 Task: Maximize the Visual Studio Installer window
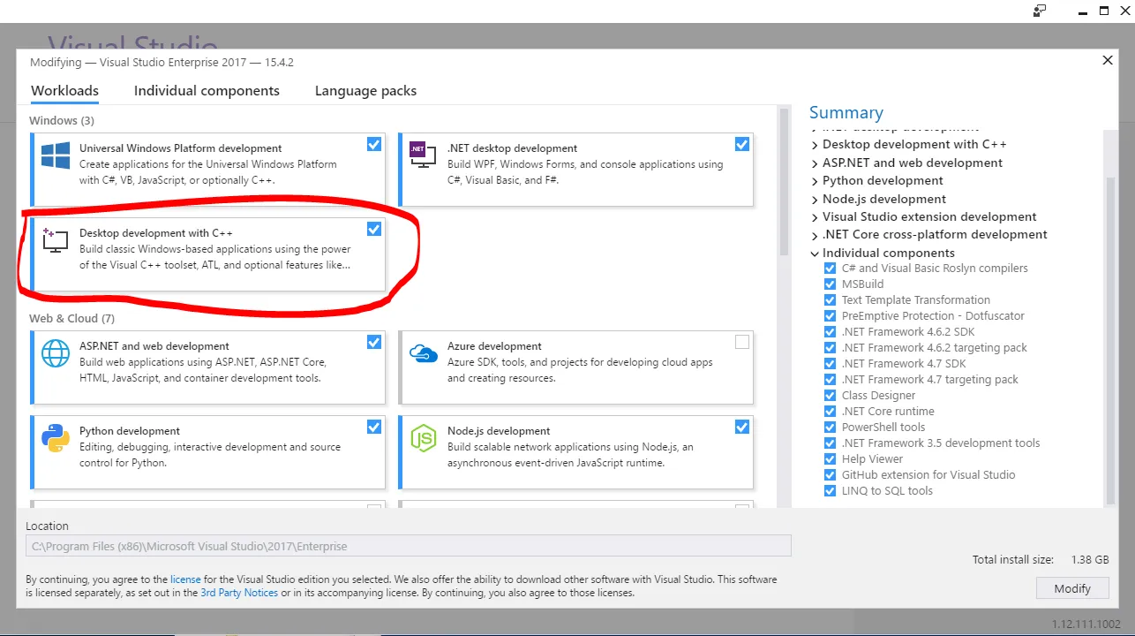coord(1104,11)
